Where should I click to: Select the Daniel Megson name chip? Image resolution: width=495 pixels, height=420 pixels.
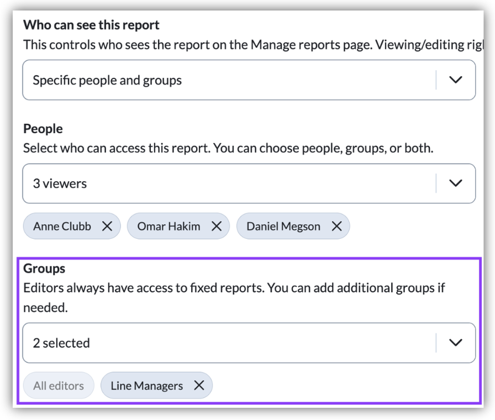(283, 227)
